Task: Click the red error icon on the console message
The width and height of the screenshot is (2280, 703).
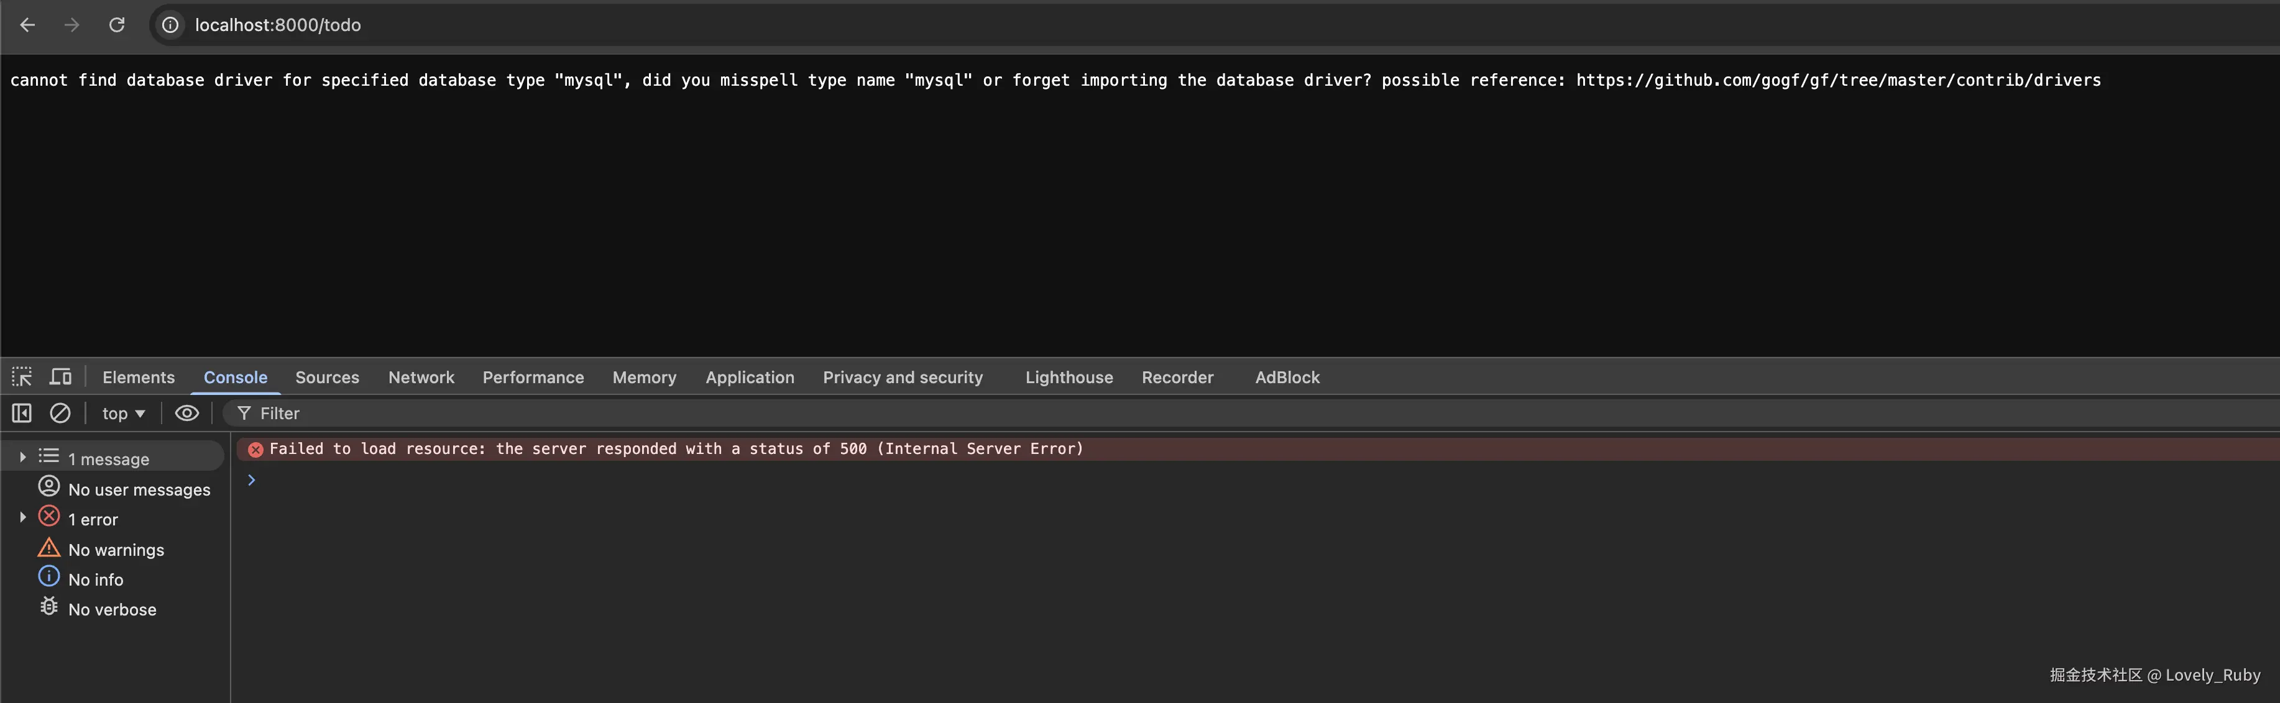Action: point(256,449)
